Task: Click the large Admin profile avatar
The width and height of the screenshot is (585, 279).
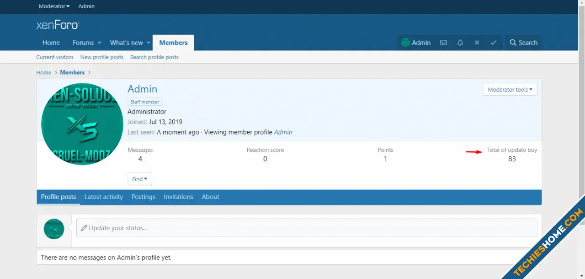Action: 82,124
